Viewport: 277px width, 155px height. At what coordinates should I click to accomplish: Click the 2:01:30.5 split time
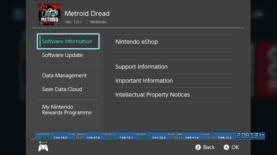click(159, 138)
